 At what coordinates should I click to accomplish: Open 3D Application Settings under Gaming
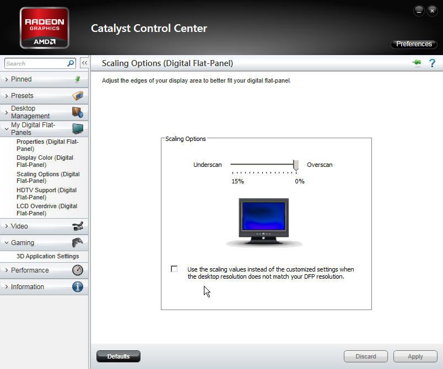coord(47,256)
